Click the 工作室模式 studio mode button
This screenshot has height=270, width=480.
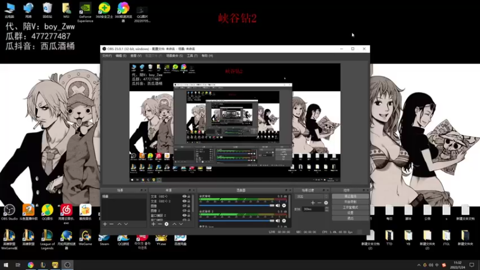(350, 207)
